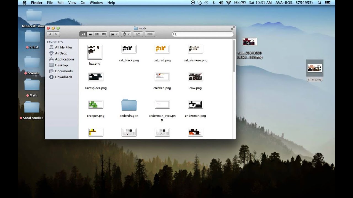Select the enderdragon folder icon

tap(129, 105)
